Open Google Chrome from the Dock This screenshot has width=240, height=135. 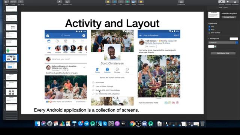point(132,124)
